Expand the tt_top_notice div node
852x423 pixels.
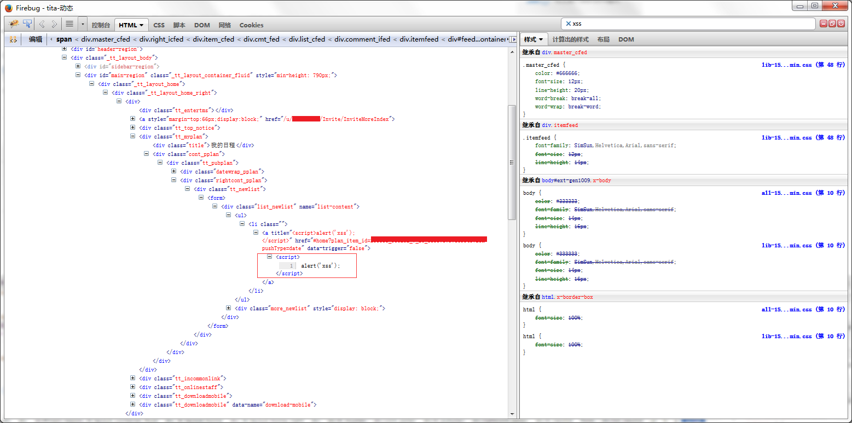click(x=132, y=128)
